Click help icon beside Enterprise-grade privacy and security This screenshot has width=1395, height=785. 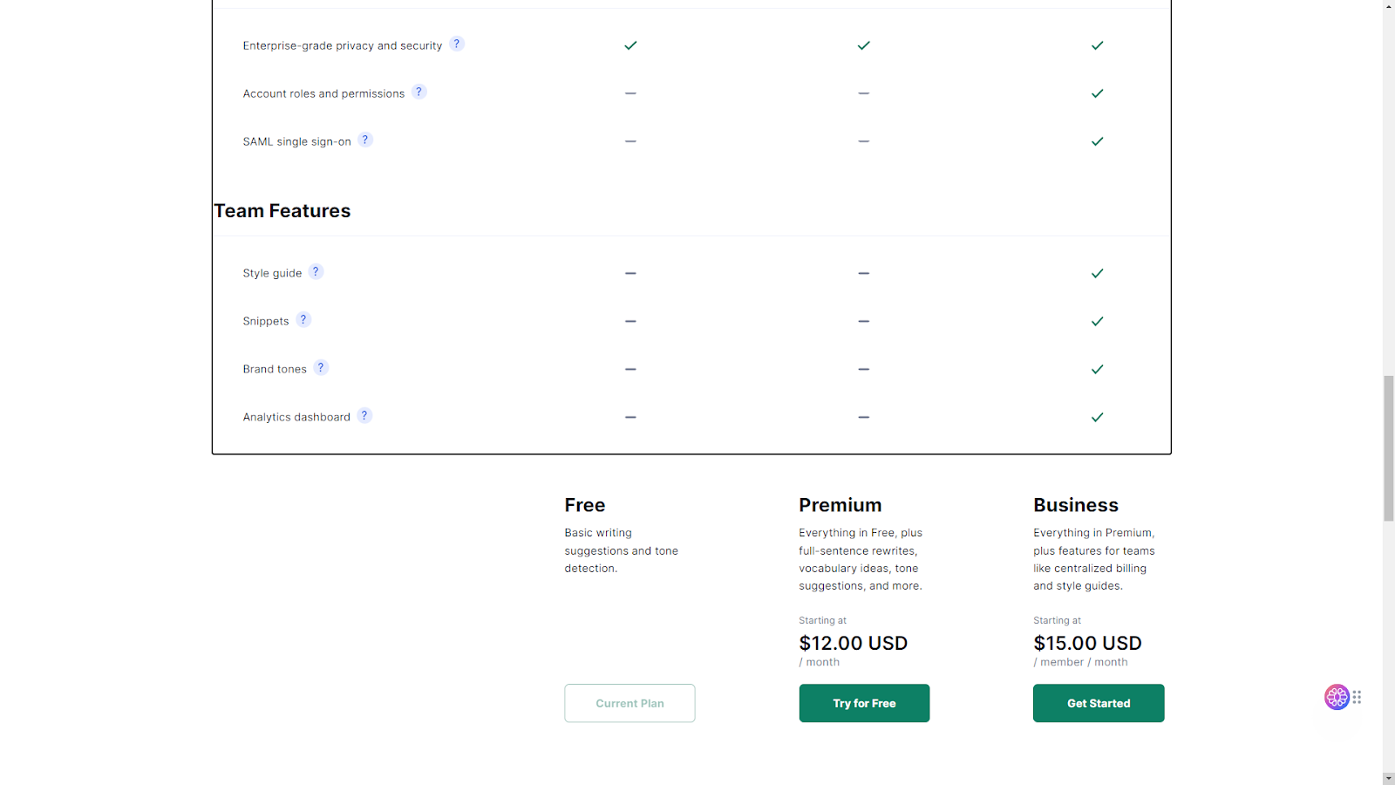(x=457, y=44)
